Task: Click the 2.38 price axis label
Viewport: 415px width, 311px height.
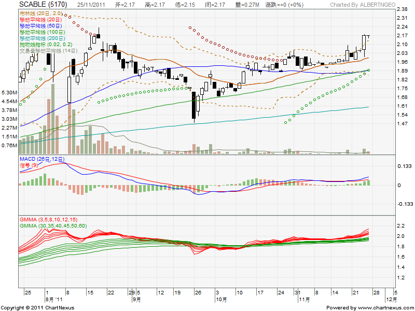Action: [x=401, y=10]
